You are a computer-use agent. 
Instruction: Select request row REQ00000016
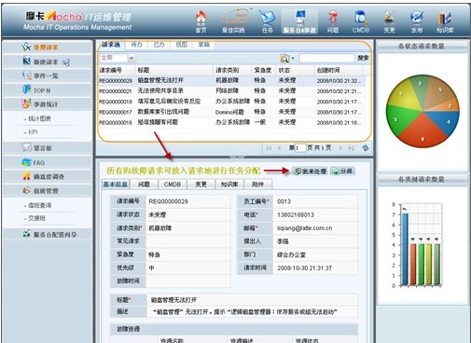(x=231, y=122)
